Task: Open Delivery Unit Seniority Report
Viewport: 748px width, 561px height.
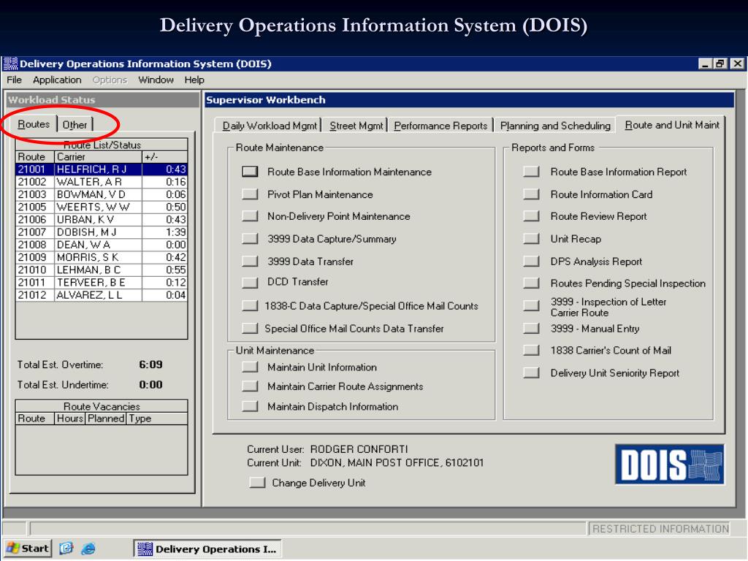Action: [x=532, y=373]
